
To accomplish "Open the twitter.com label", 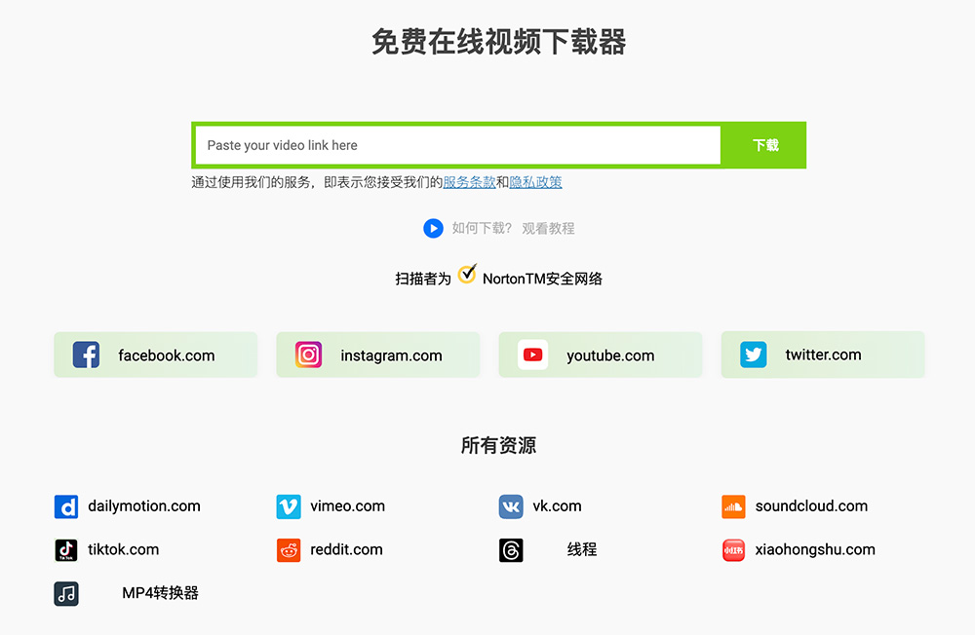I will pyautogui.click(x=823, y=355).
